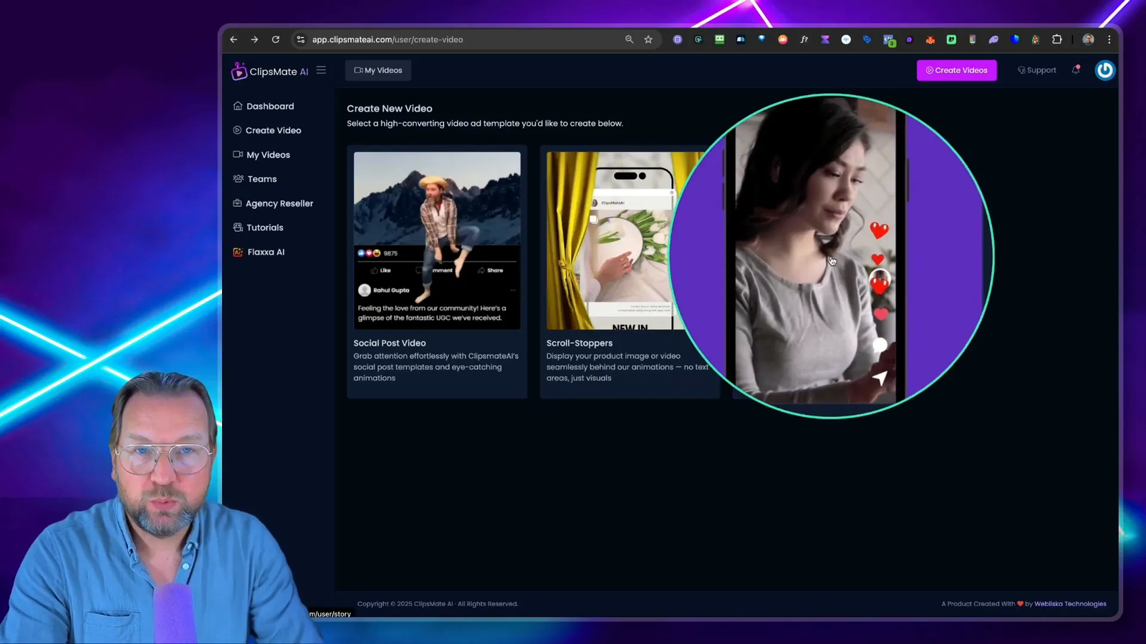Open the fx? font finder extension
Screen dimensions: 1146x644
(x=804, y=39)
